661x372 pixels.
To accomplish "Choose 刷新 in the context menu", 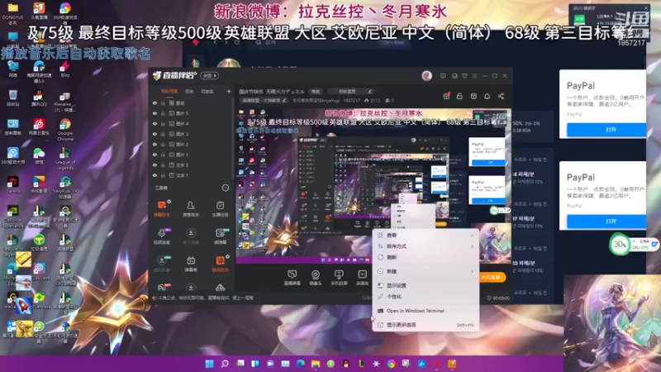I will point(426,257).
